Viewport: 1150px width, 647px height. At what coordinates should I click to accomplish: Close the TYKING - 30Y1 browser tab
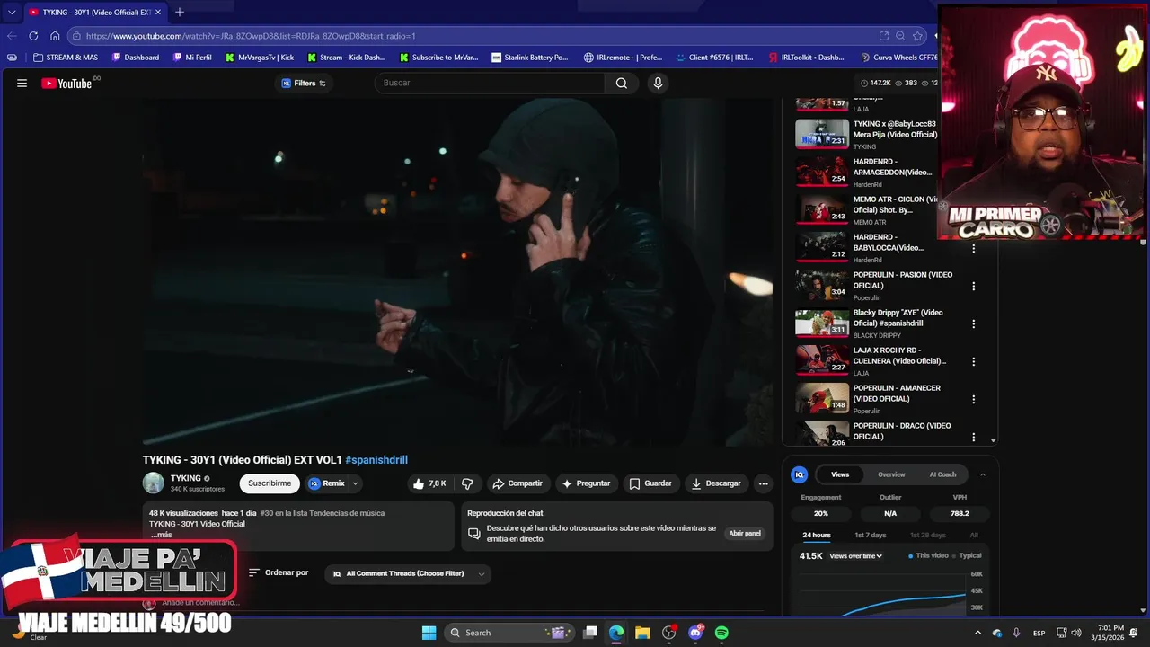159,12
